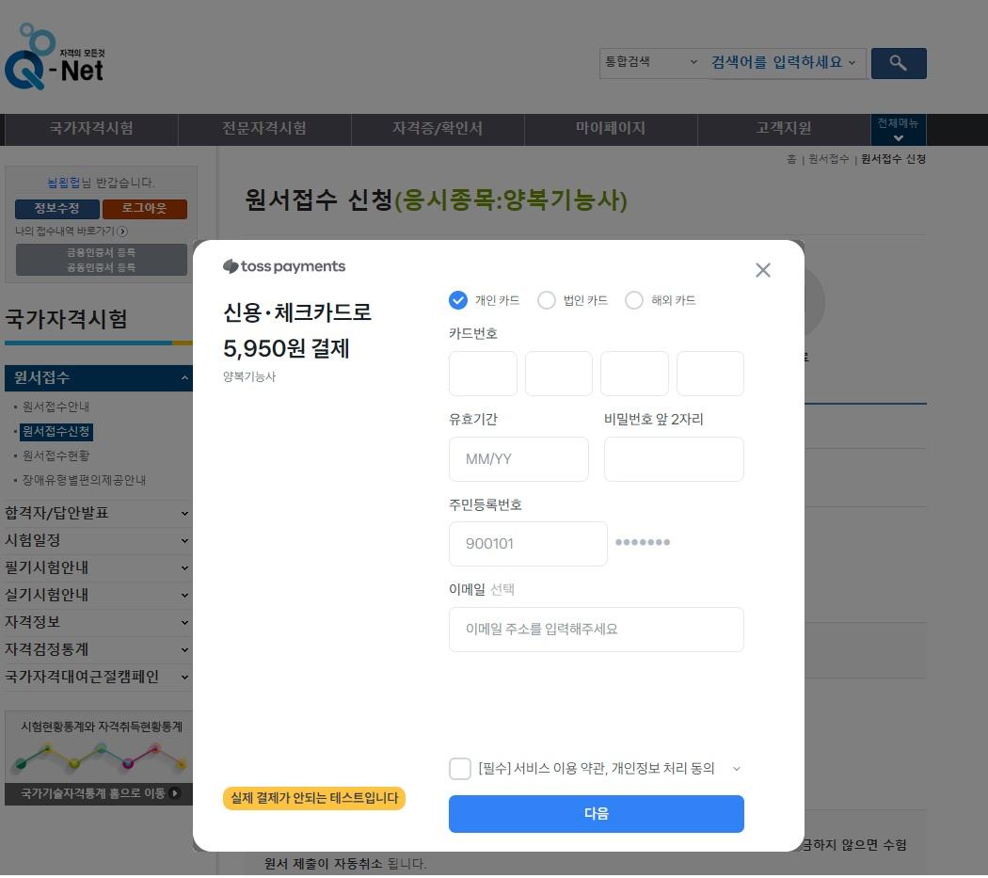Click the 로그아웃 button
Image resolution: width=988 pixels, height=878 pixels.
(145, 209)
